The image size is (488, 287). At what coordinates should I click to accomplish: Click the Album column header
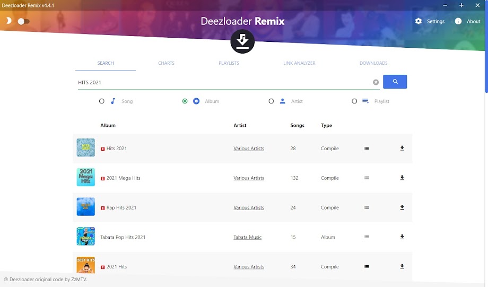108,125
